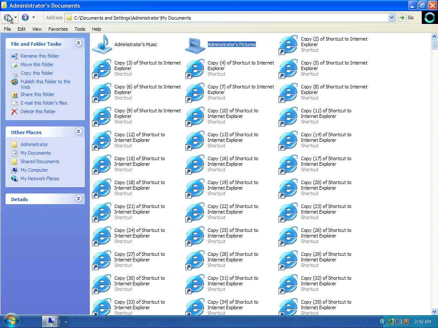Select Copy (32) of Shortcut to Internet Explorer icon

(x=288, y=284)
